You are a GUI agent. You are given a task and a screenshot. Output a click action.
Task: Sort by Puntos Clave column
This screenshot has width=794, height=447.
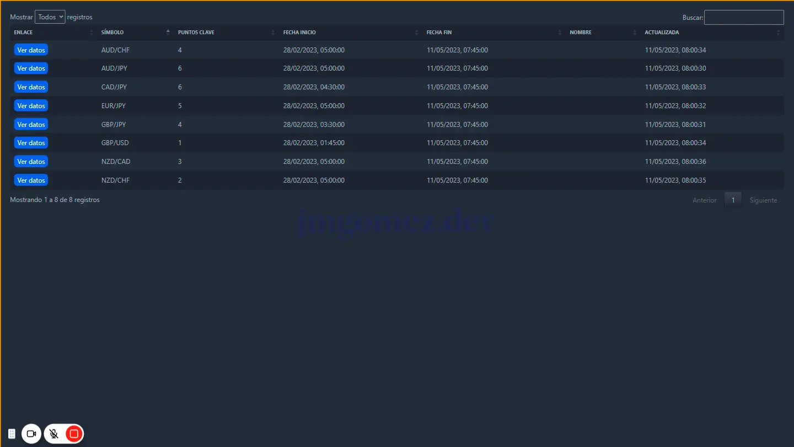pos(196,33)
